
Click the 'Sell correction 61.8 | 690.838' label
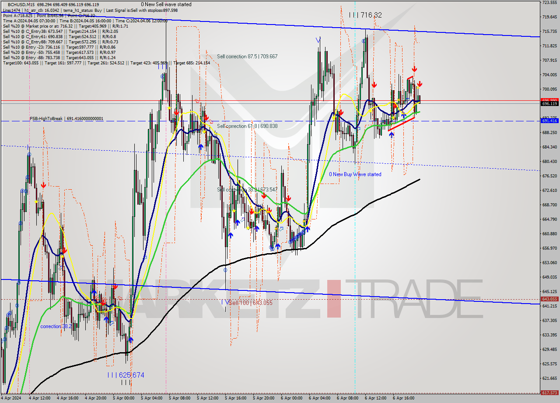click(x=247, y=126)
